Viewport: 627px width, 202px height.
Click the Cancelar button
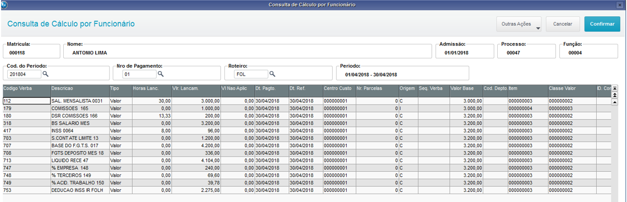coord(563,24)
